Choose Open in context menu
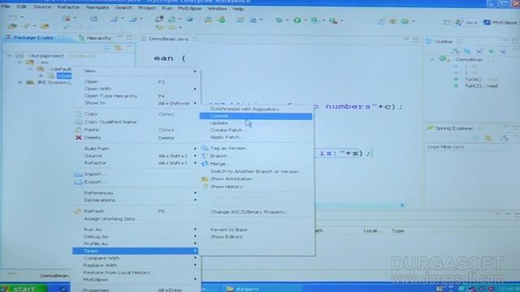The image size is (520, 292). [91, 81]
